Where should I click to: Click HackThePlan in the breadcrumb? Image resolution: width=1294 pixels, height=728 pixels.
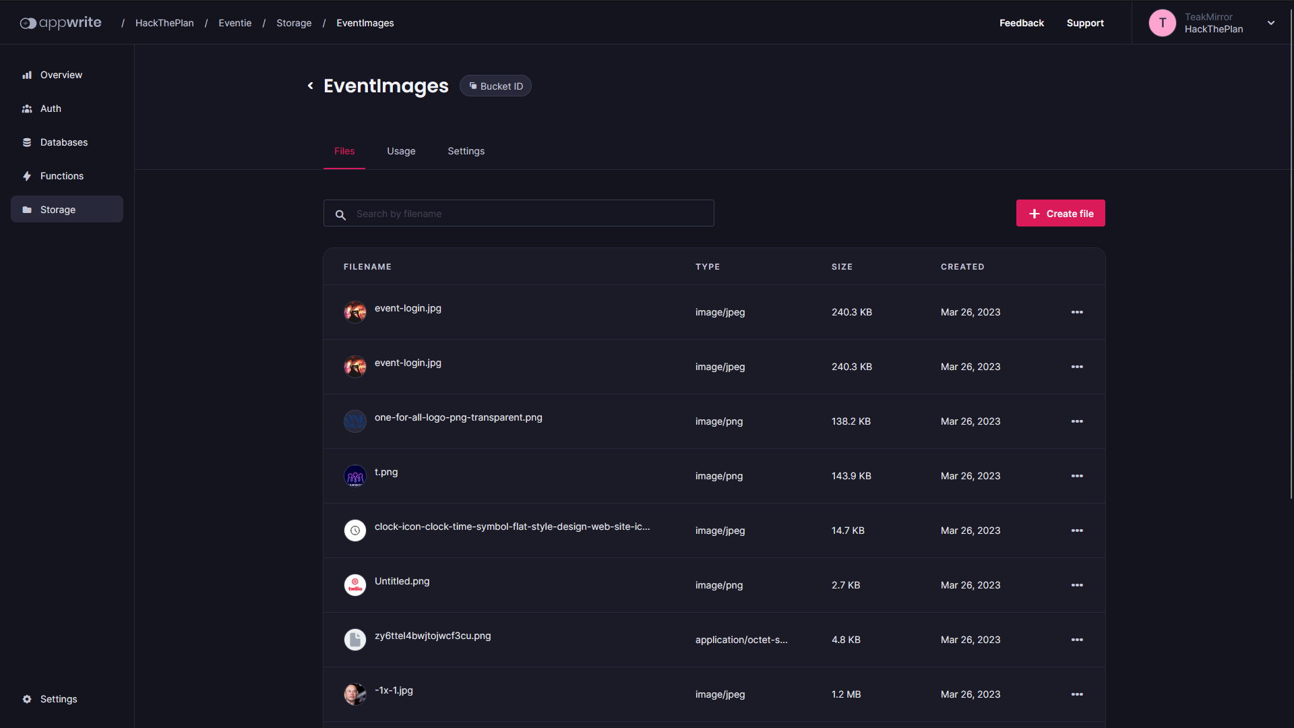tap(164, 23)
